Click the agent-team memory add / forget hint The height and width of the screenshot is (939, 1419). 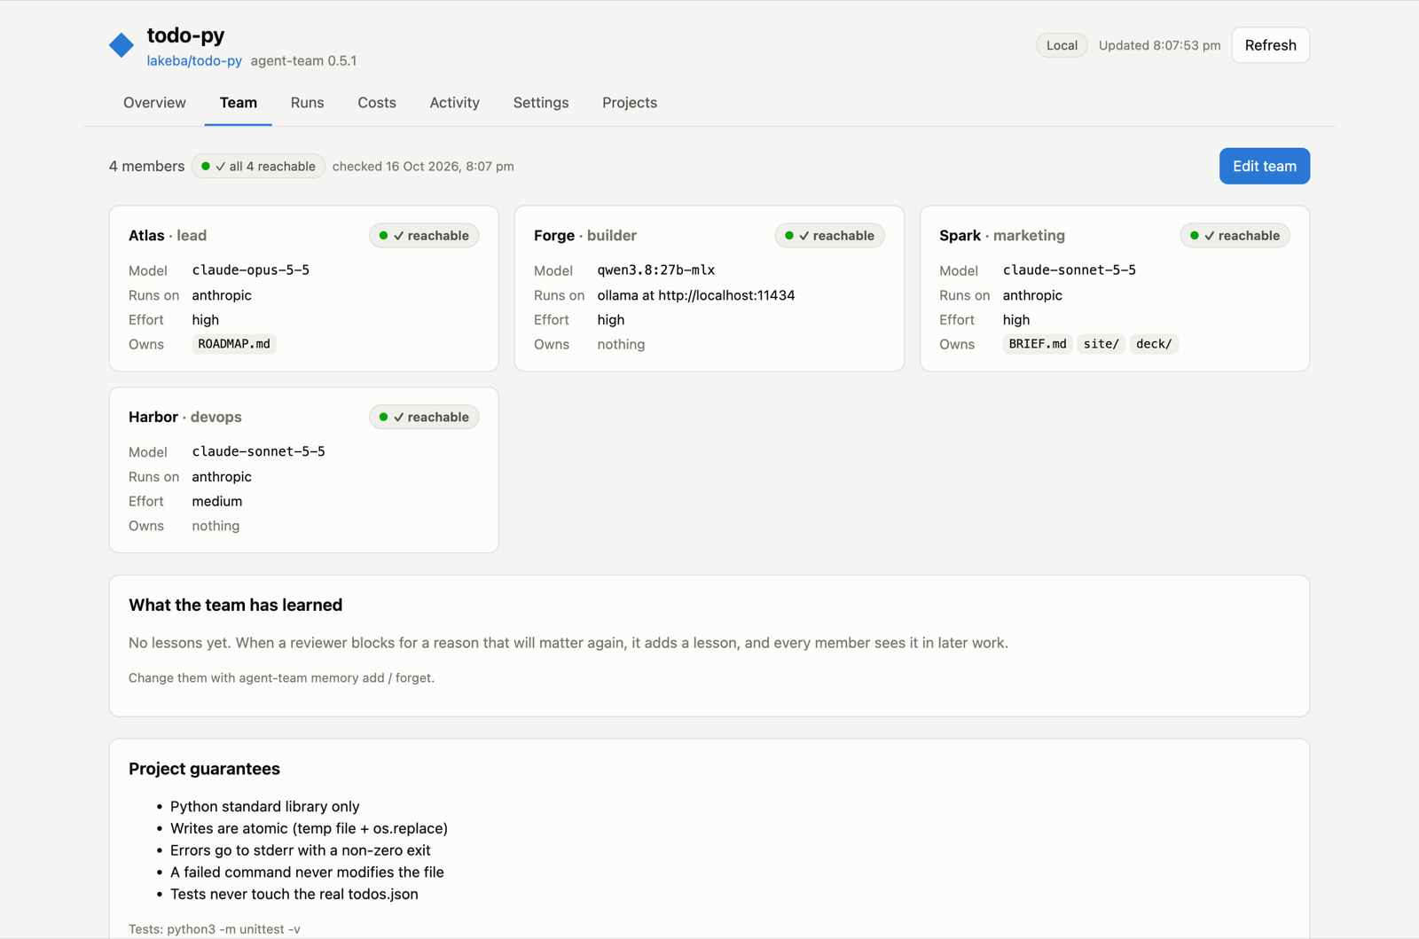(x=281, y=678)
